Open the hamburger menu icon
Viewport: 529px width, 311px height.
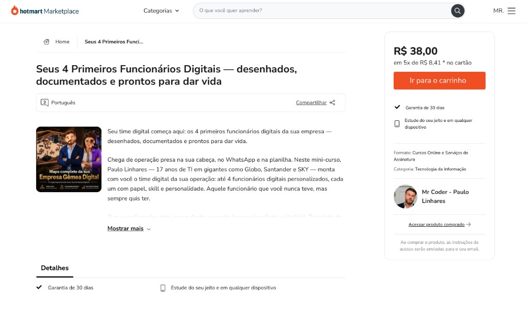(x=511, y=11)
